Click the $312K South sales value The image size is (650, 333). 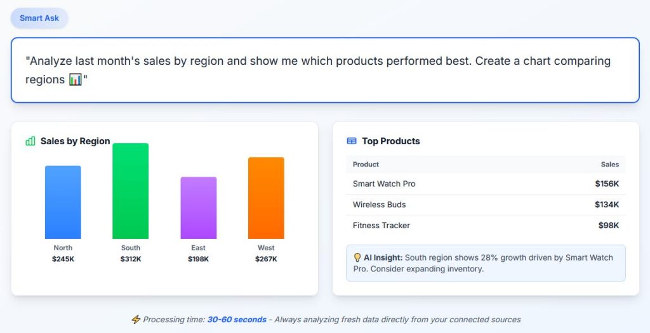(x=131, y=259)
